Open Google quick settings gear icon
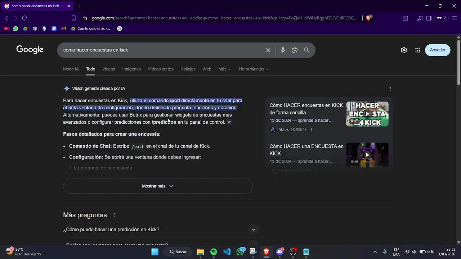This screenshot has width=461, height=259. pos(404,50)
